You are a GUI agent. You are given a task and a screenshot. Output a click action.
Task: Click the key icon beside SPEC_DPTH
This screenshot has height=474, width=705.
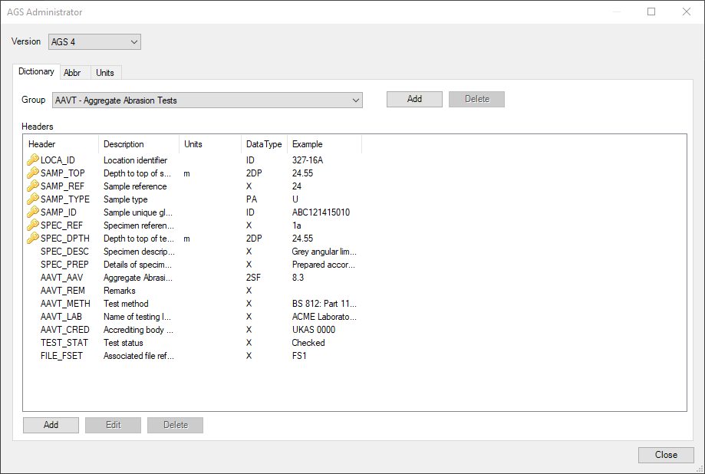(32, 238)
